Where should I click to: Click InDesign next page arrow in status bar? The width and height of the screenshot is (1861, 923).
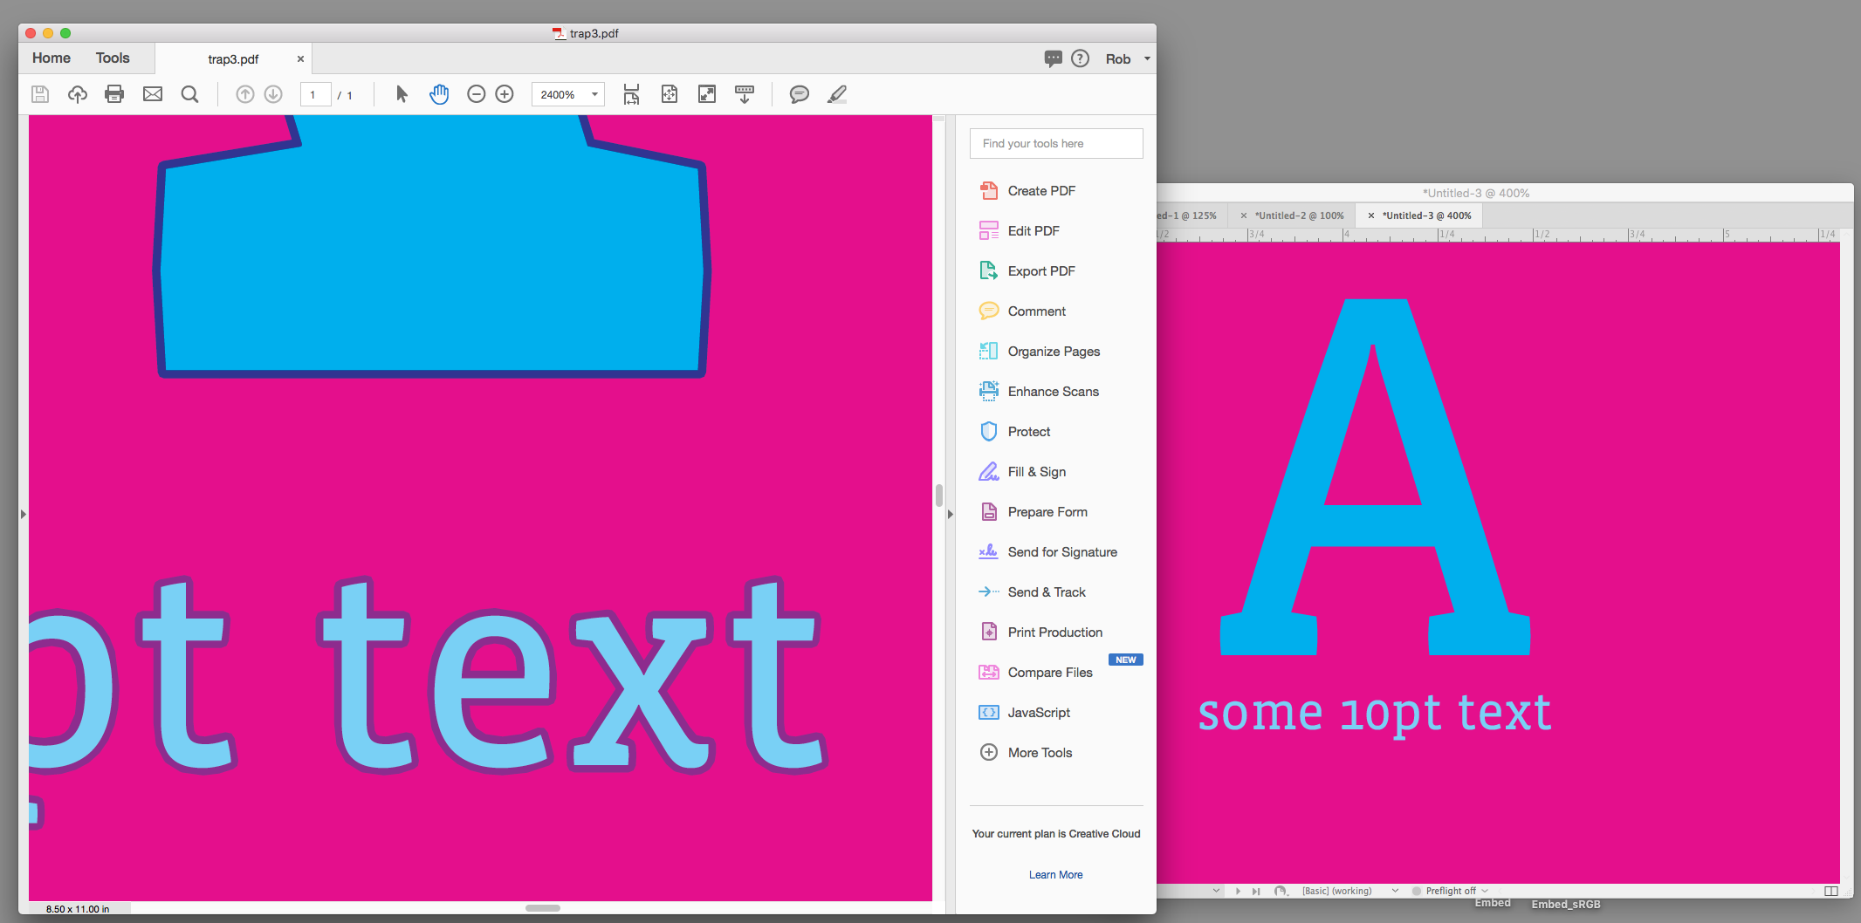pos(1238,891)
